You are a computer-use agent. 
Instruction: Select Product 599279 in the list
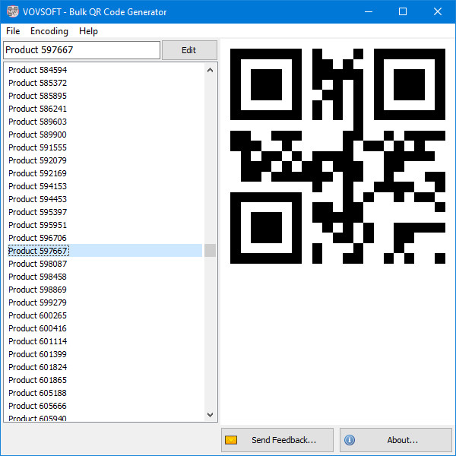[x=105, y=302]
